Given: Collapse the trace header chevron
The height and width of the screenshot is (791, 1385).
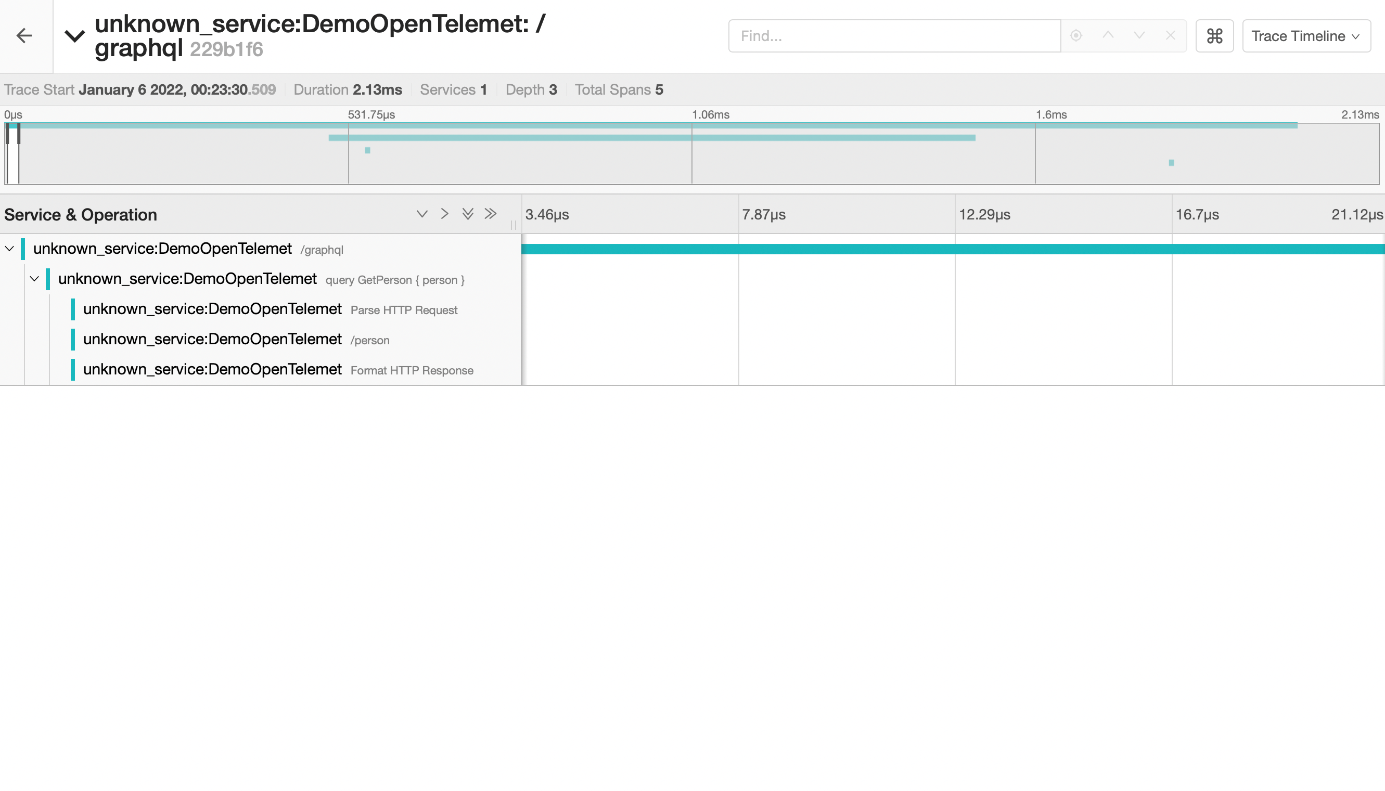Looking at the screenshot, I should (74, 36).
